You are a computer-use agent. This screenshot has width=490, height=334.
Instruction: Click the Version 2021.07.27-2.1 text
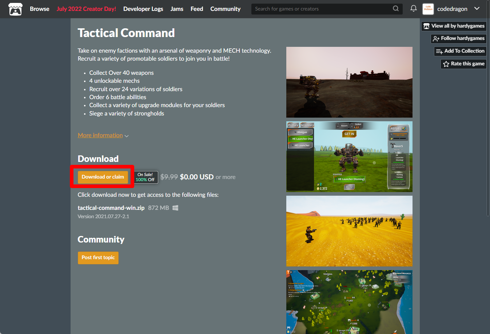pyautogui.click(x=103, y=216)
